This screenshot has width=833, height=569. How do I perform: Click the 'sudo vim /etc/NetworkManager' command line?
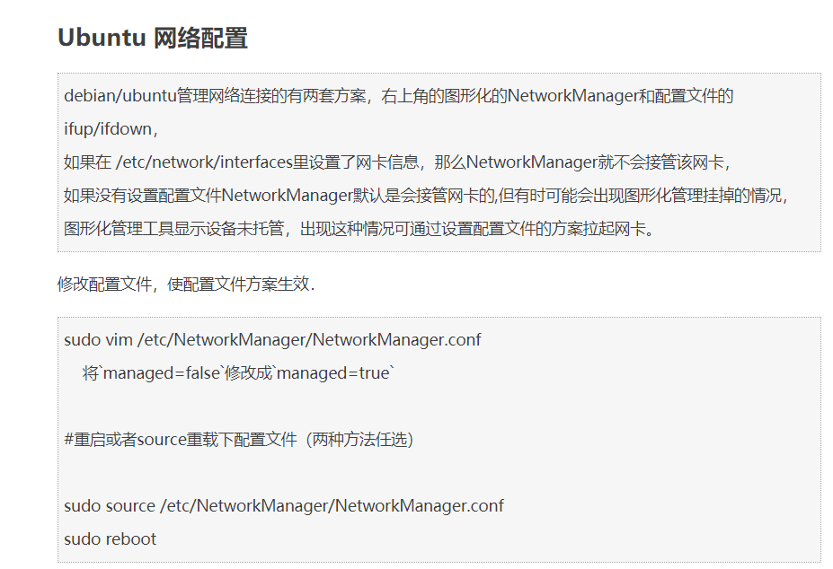point(272,340)
